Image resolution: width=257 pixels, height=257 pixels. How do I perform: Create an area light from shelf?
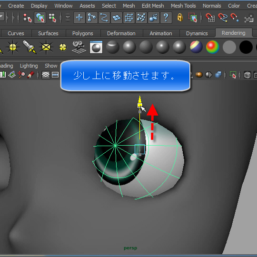click(x=46, y=47)
